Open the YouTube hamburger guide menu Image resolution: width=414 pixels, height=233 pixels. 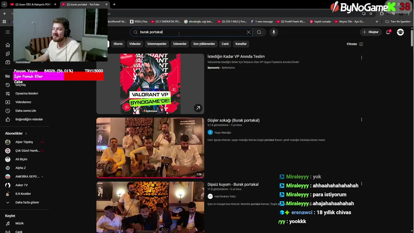(x=8, y=32)
